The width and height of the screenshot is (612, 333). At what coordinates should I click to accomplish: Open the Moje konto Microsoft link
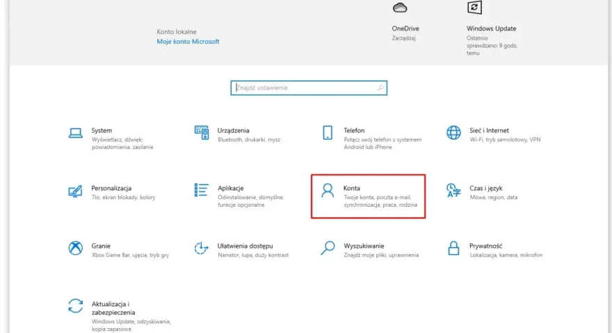coord(188,42)
